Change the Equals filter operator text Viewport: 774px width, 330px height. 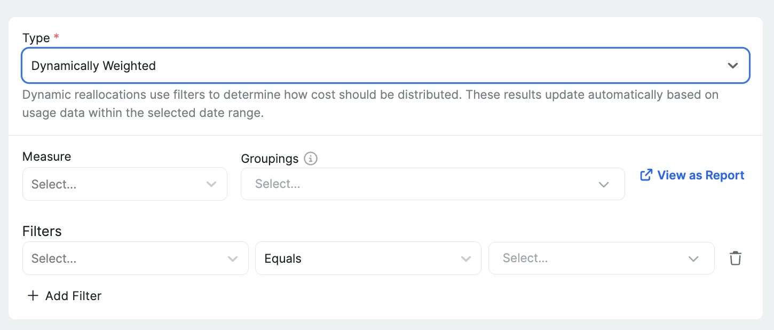click(283, 258)
